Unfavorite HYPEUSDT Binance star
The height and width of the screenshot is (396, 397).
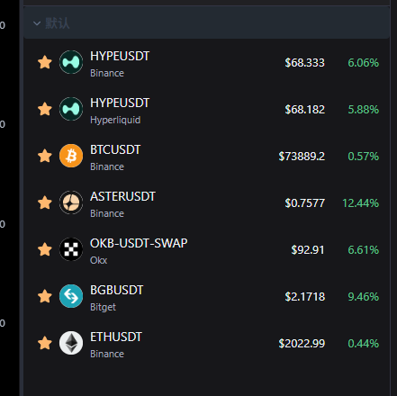pos(45,62)
